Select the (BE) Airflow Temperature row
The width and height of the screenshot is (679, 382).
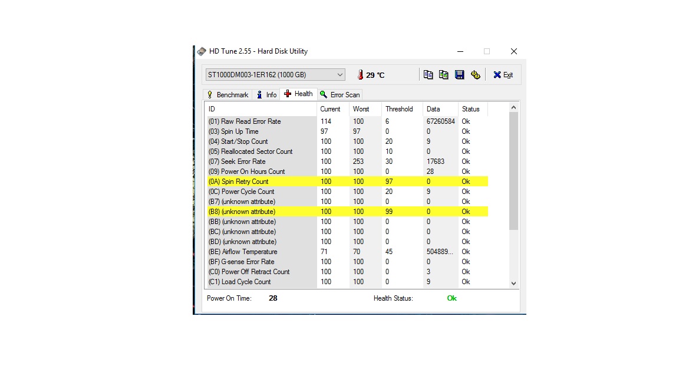pos(347,252)
